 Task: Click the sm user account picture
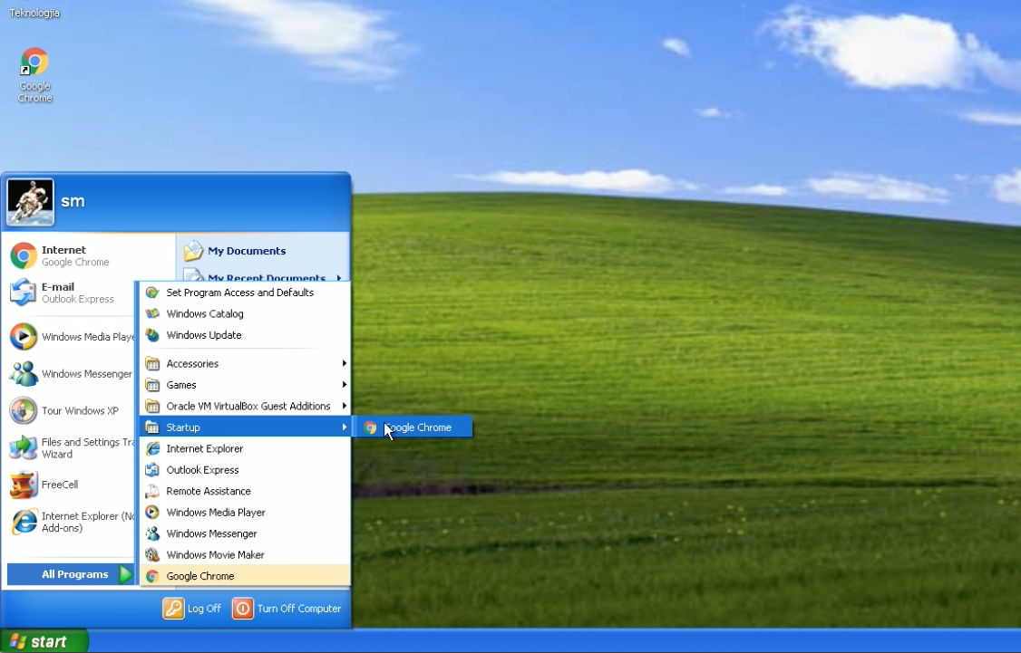[x=30, y=202]
